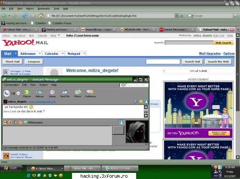The width and height of the screenshot is (240, 179).
Task: Click contact icon above the avatar picture
Action: [121, 123]
